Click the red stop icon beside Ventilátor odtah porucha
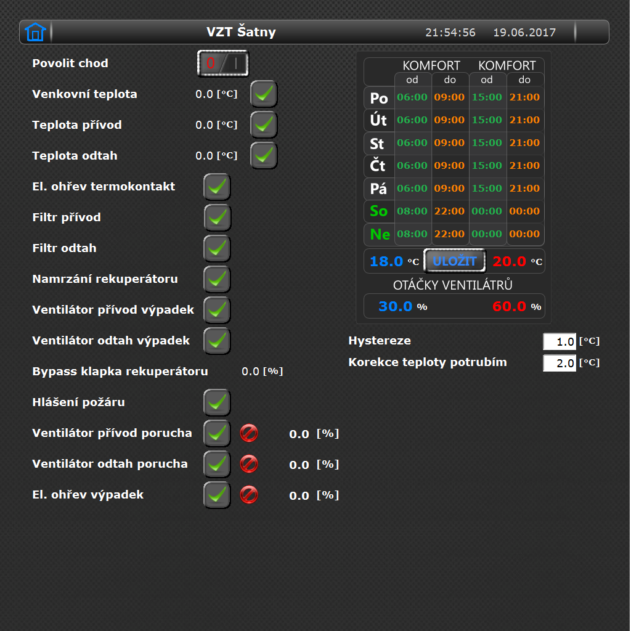This screenshot has height=631, width=631. tap(249, 464)
